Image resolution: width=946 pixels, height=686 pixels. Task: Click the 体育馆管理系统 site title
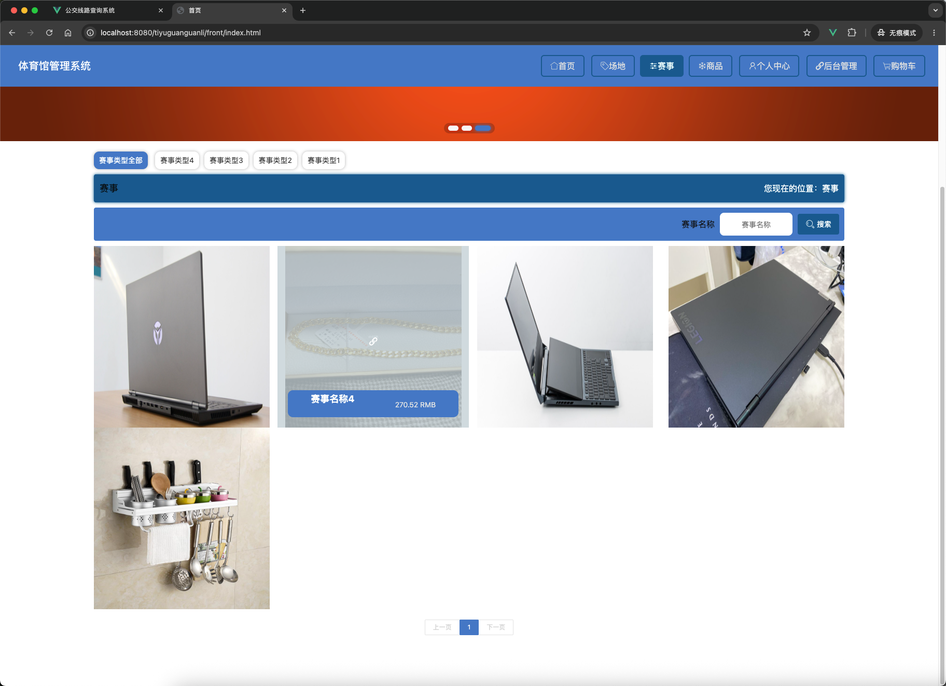click(x=54, y=66)
